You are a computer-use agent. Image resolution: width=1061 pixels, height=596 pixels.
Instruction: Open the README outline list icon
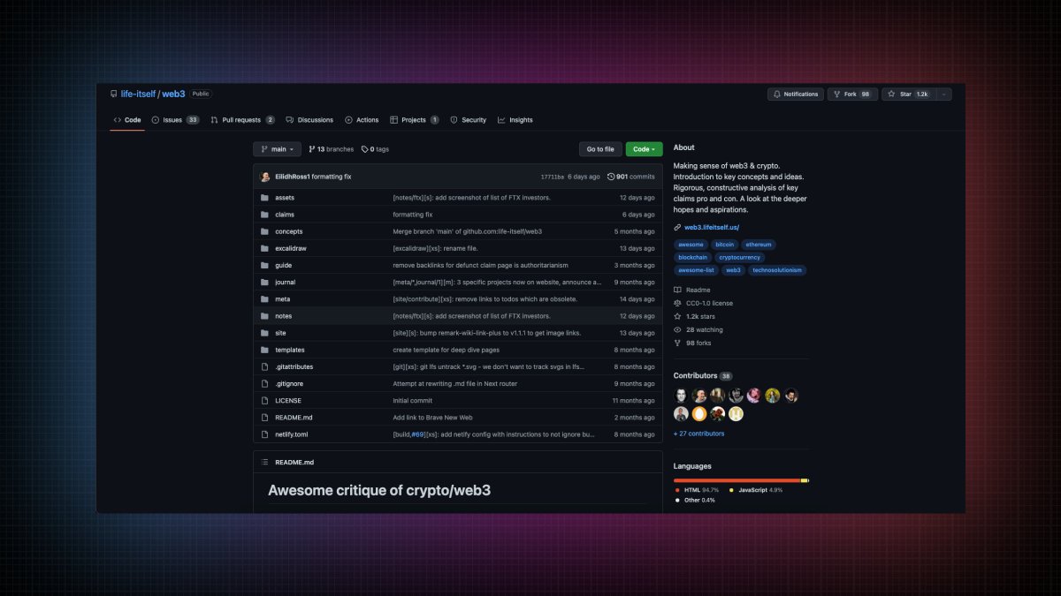pos(264,462)
